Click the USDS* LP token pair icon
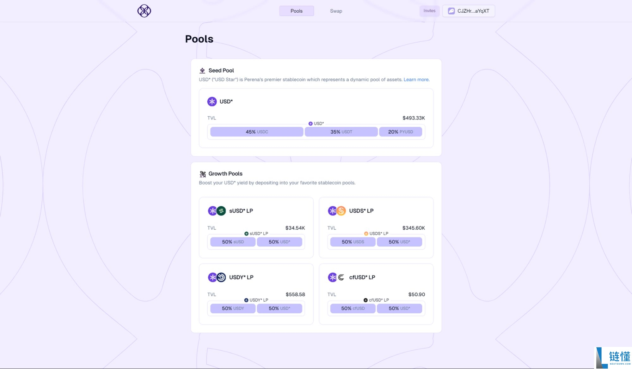The image size is (632, 369). 337,211
